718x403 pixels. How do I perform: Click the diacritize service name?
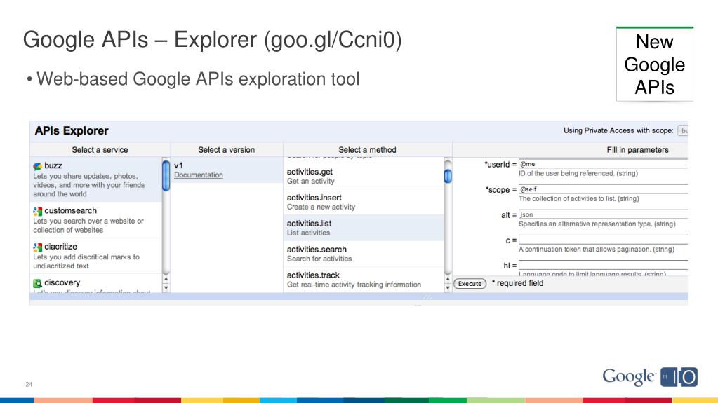tap(60, 247)
